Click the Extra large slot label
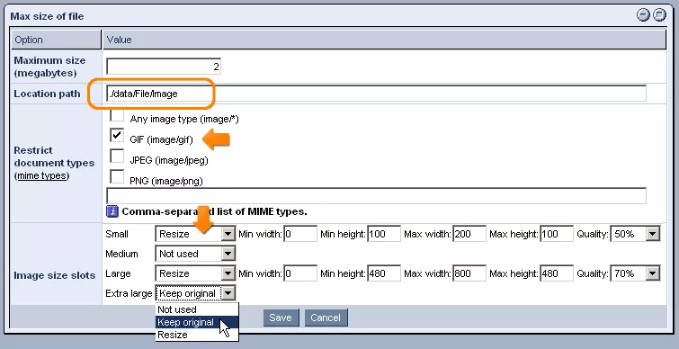Screen dimensions: 679x349 pos(129,293)
